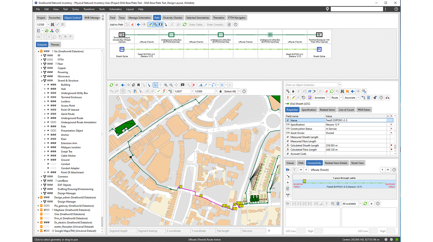Click the green refresh icon in Path toolbar
Image resolution: width=433 pixels, height=242 pixels.
(185, 25)
